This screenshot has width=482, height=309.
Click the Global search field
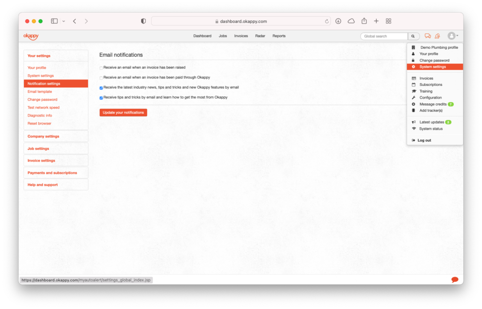click(x=384, y=36)
